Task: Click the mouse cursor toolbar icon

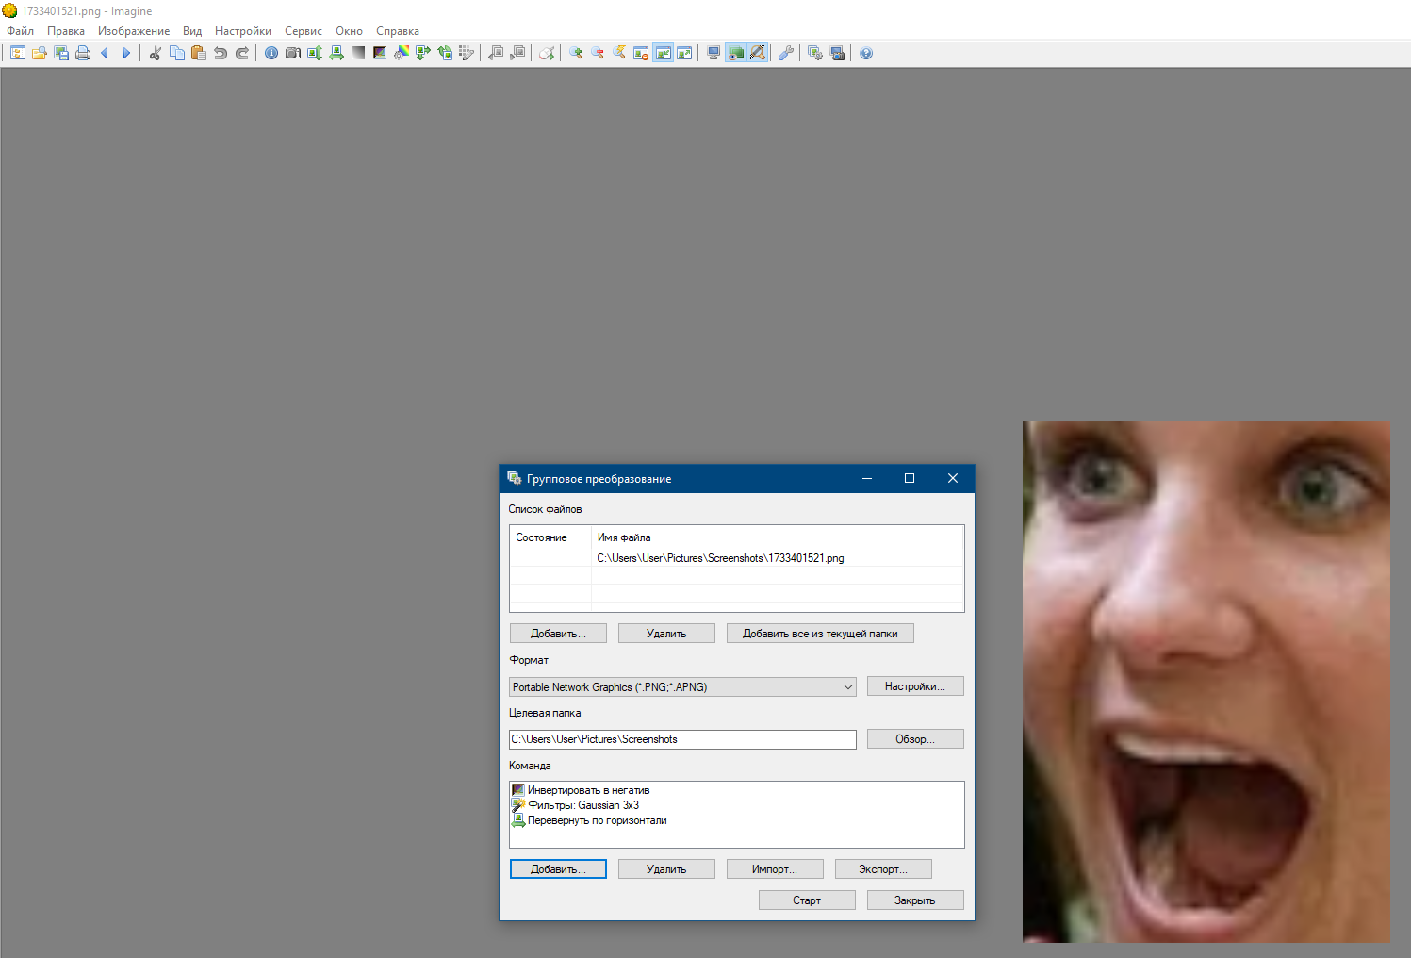Action: tap(547, 53)
